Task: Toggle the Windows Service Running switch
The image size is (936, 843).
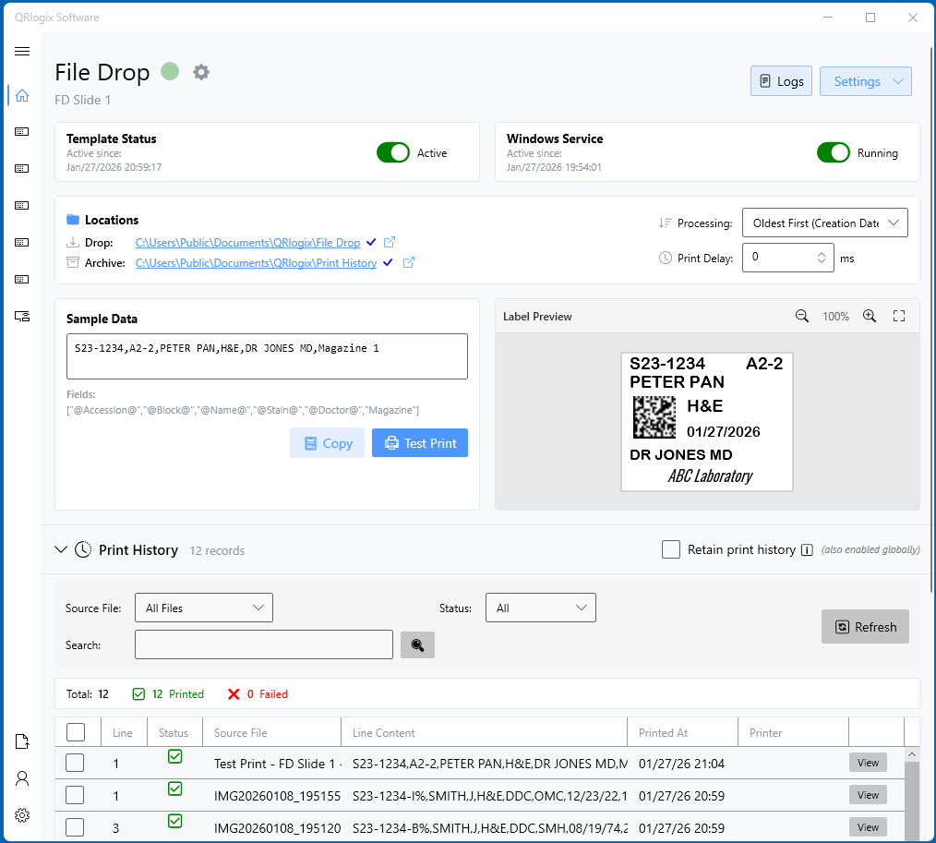Action: [x=834, y=152]
